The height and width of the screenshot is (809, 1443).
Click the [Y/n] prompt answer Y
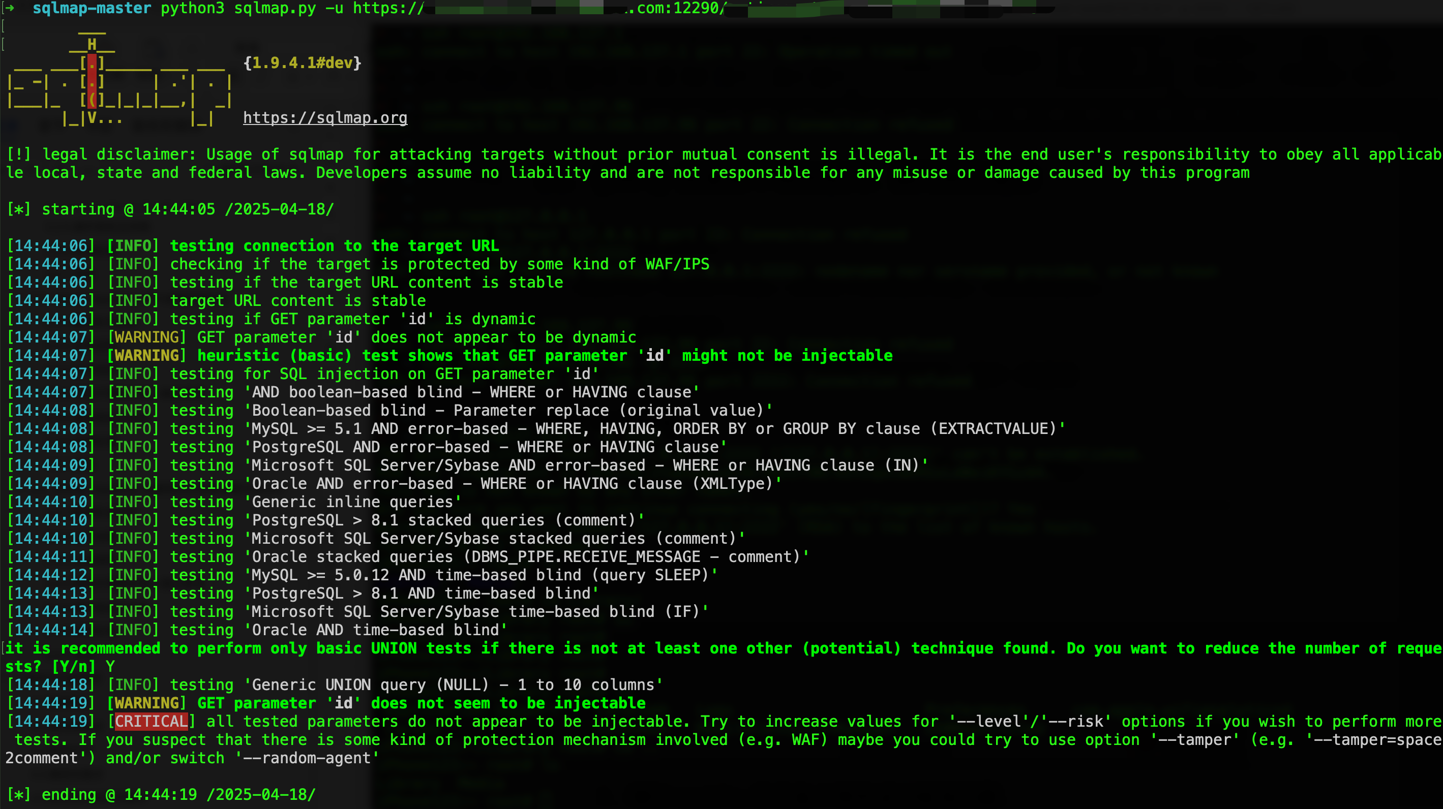[x=110, y=666]
